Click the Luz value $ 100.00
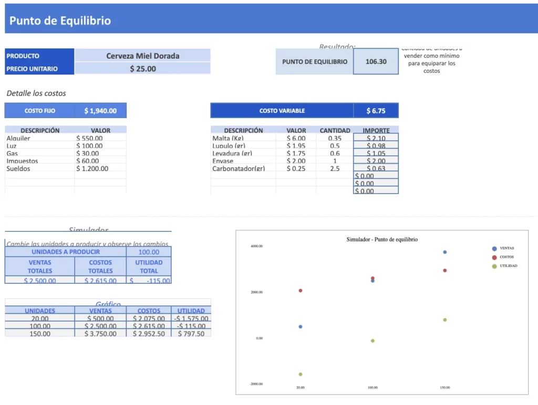 tap(100, 146)
